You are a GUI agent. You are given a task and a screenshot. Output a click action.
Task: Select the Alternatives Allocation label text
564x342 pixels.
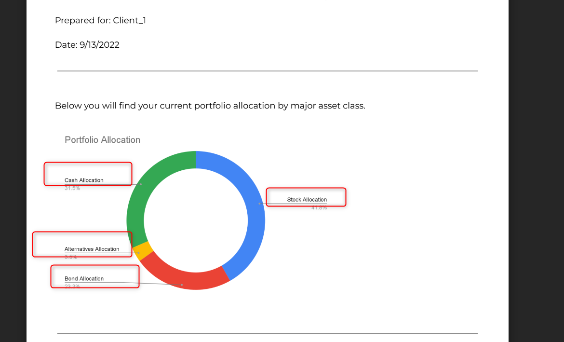pos(92,249)
